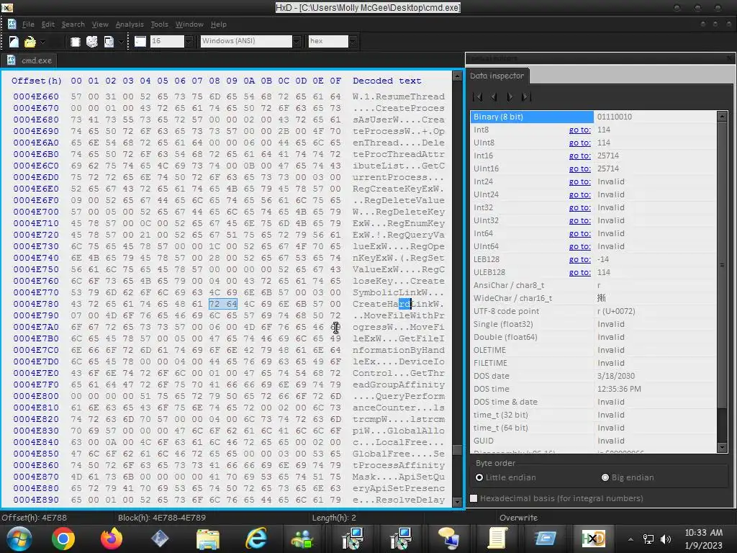Click the first byte navigation arrow

[x=478, y=97]
